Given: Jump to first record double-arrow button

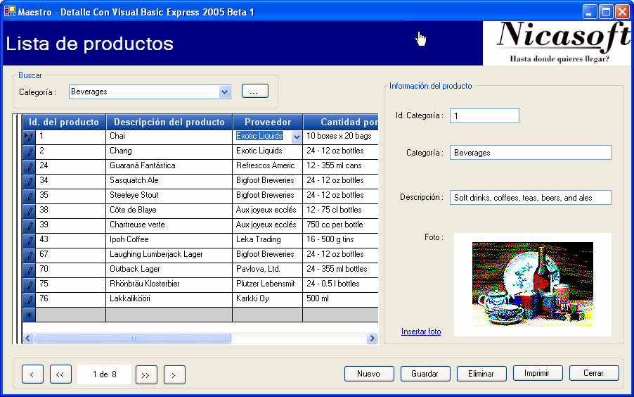Looking at the screenshot, I should [60, 374].
